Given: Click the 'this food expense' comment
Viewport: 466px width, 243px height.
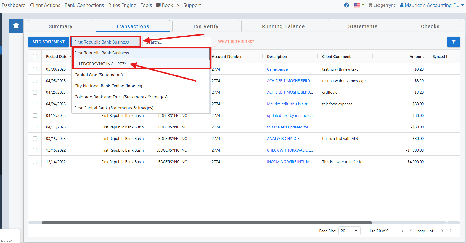Looking at the screenshot, I should tap(337, 104).
